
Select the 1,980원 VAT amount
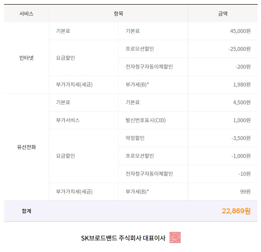coord(242,85)
